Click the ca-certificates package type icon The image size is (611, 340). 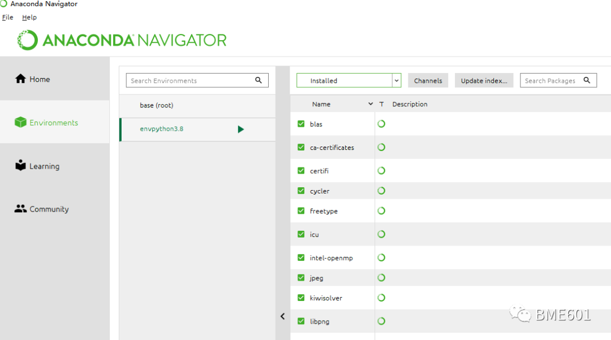coord(381,147)
